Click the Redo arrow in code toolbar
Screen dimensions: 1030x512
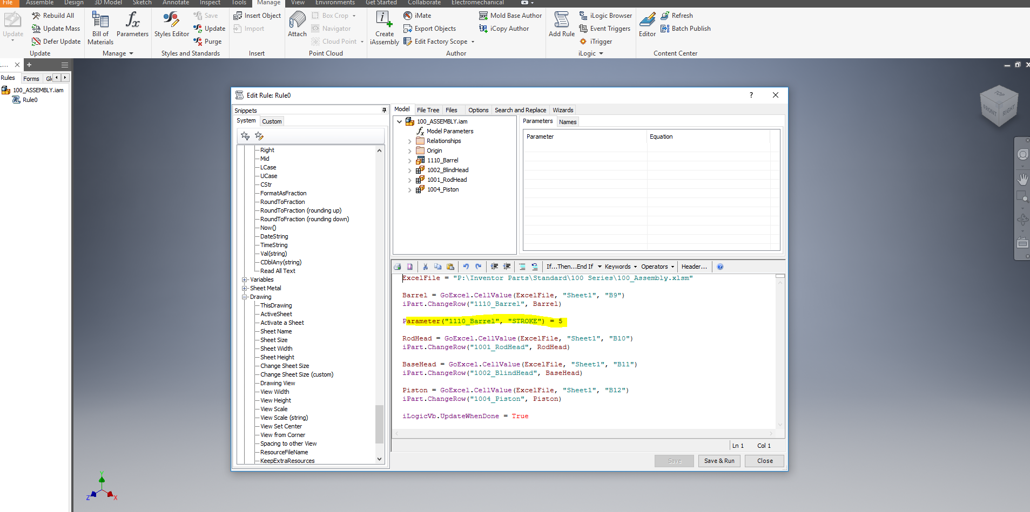coord(478,267)
